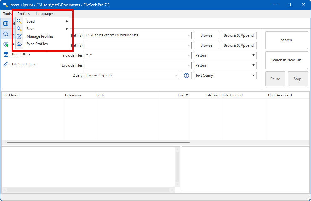The image size is (311, 201).
Task: Click the search magnifier sidebar icon
Action: tap(6, 34)
